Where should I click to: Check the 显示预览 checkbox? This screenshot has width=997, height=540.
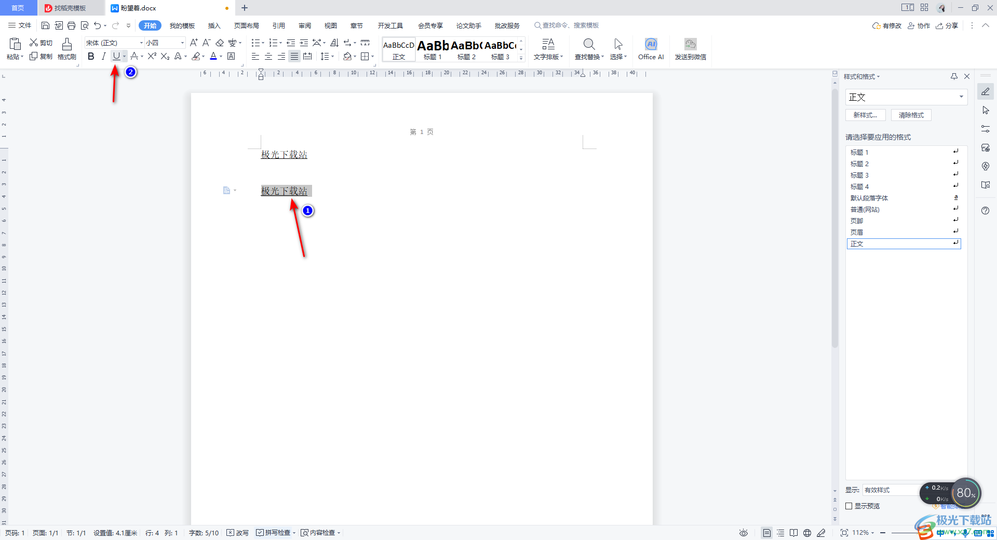pyautogui.click(x=849, y=506)
